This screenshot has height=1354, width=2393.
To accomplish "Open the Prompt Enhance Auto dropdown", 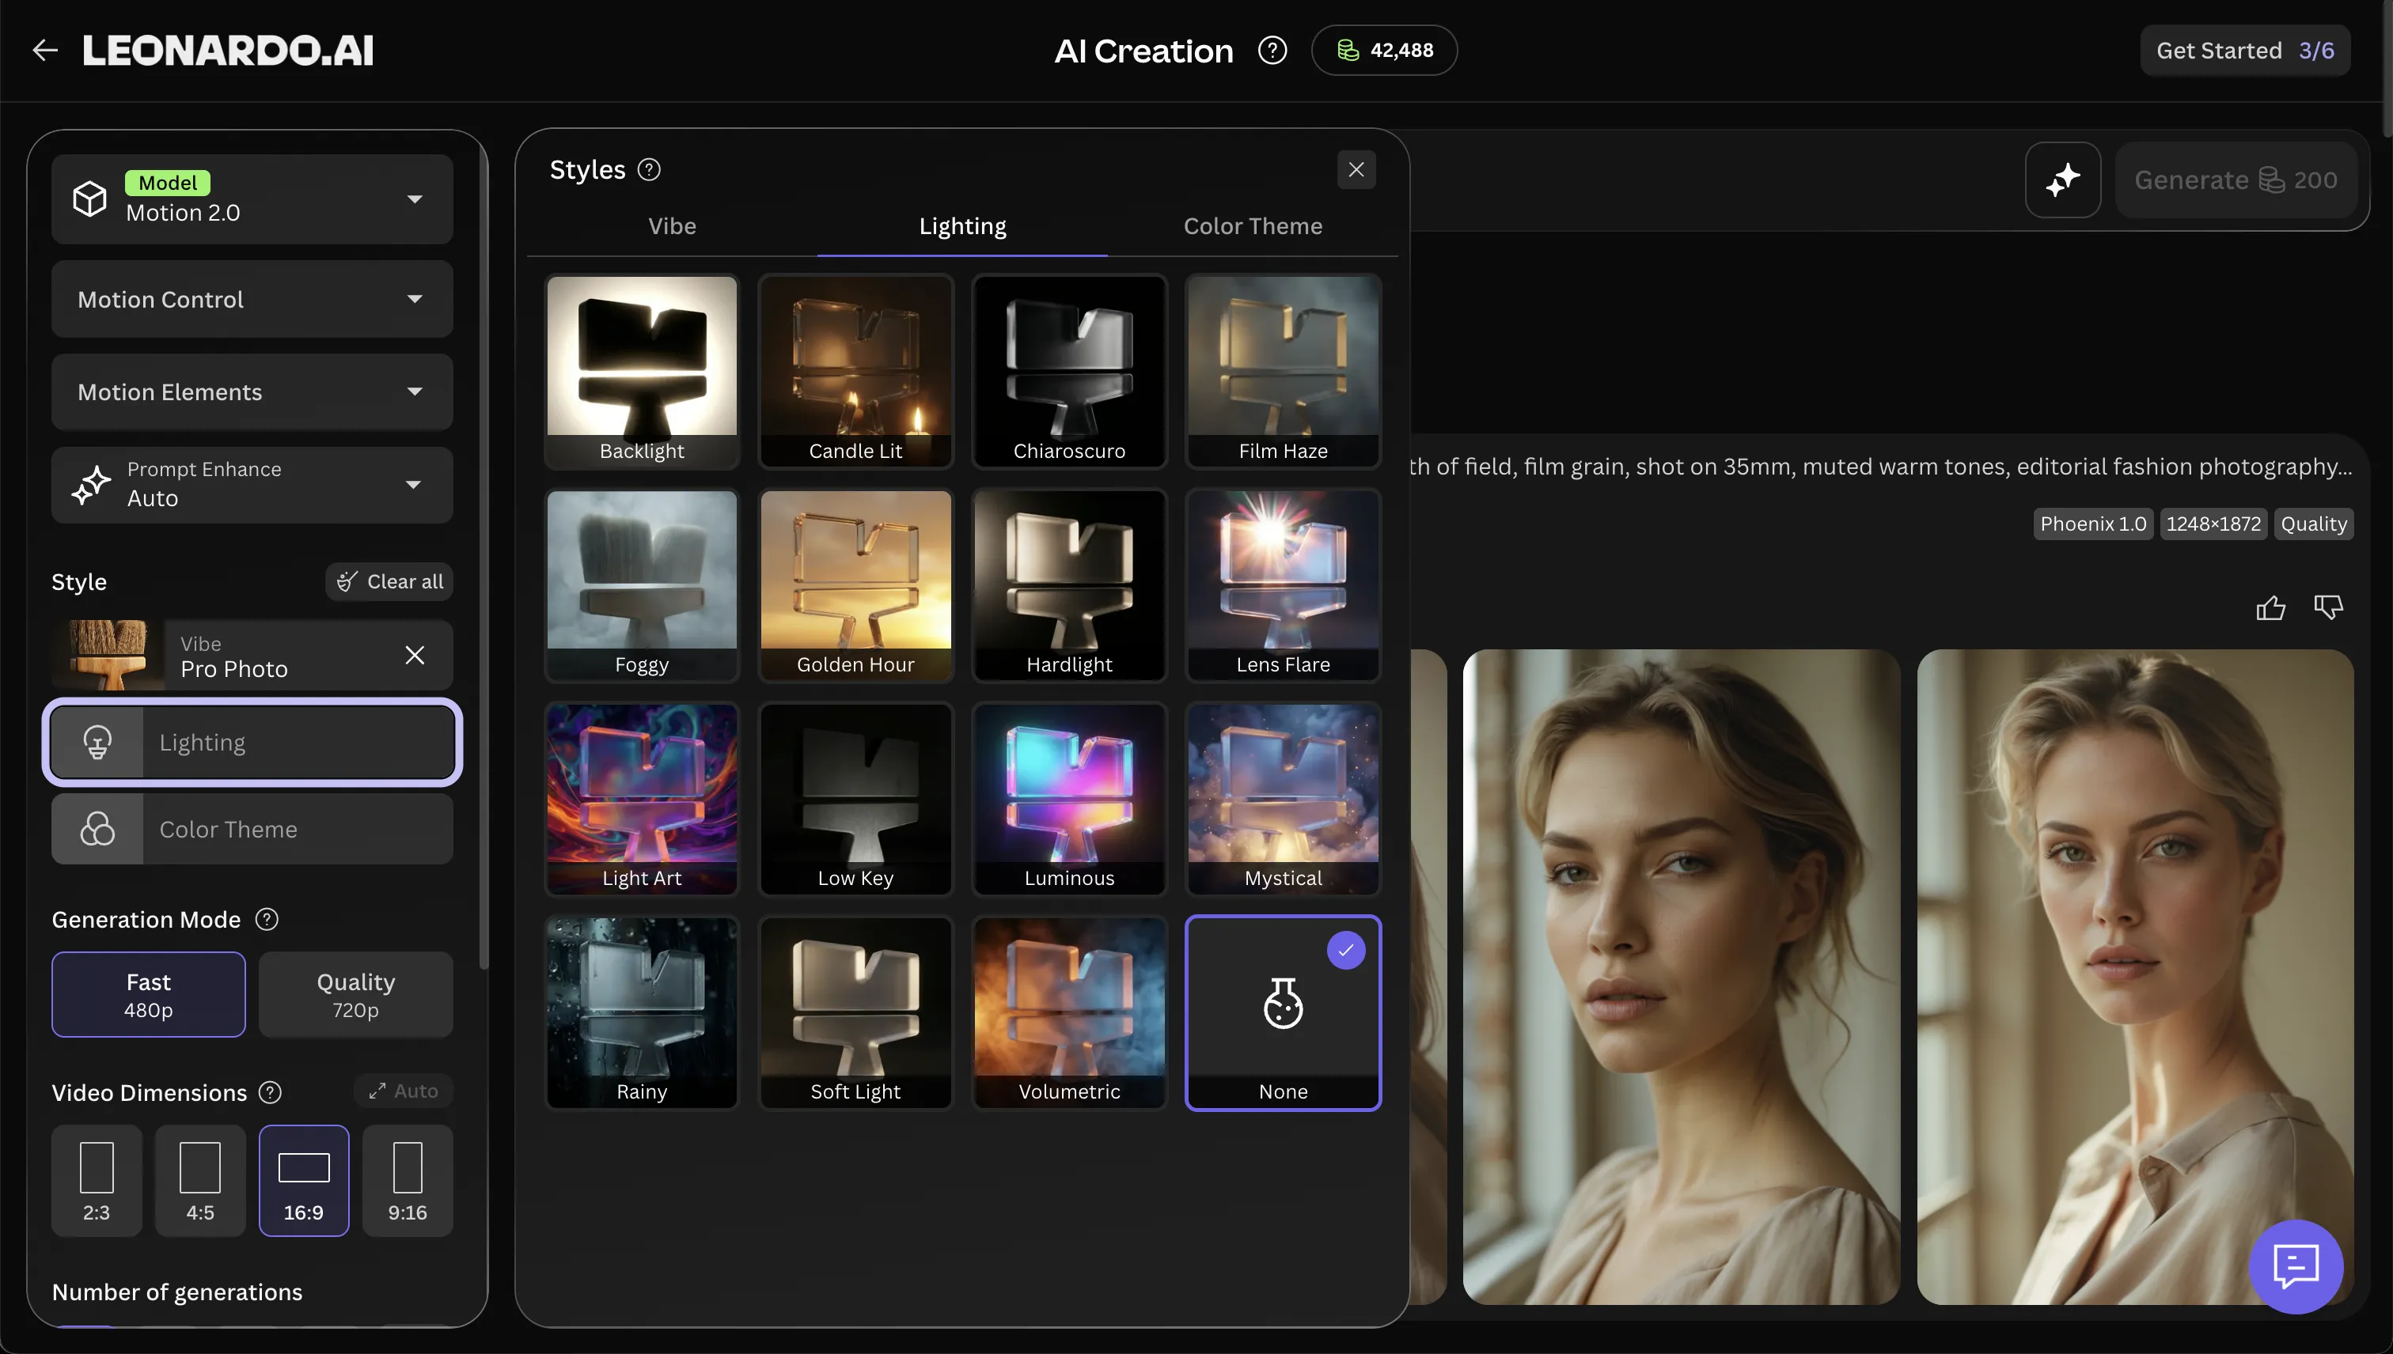I will [x=252, y=485].
